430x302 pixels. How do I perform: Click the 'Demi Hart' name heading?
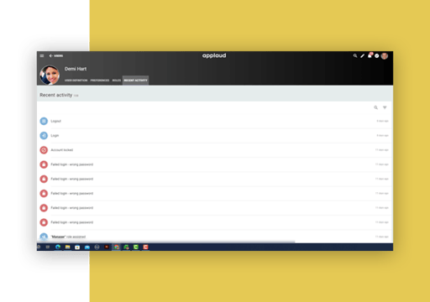pos(76,69)
